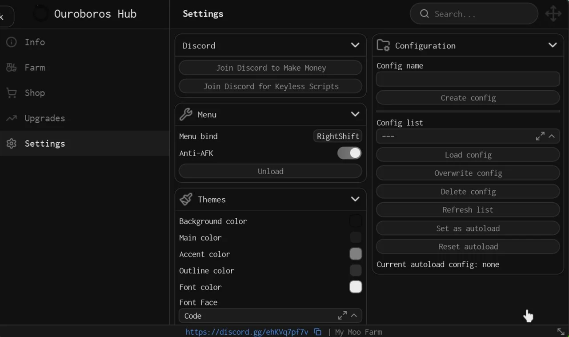Collapse the Configuration section chevron
This screenshot has height=337, width=569.
point(553,45)
